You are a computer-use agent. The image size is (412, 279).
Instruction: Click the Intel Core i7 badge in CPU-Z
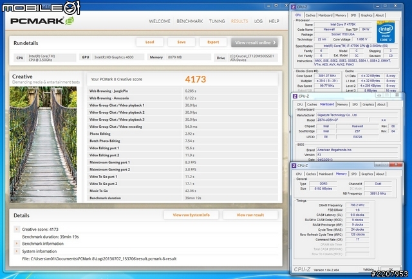tap(386, 32)
